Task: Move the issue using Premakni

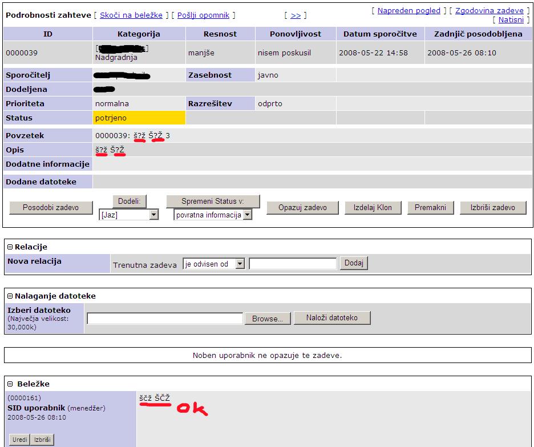Action: (x=431, y=207)
